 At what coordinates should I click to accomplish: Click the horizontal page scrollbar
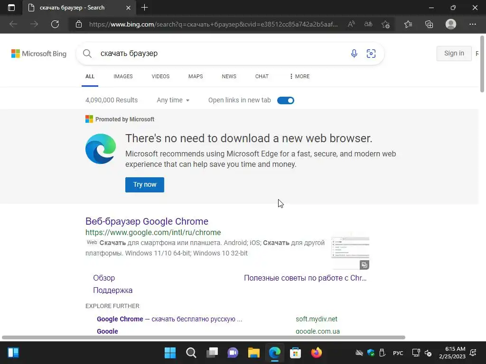[x=203, y=337]
